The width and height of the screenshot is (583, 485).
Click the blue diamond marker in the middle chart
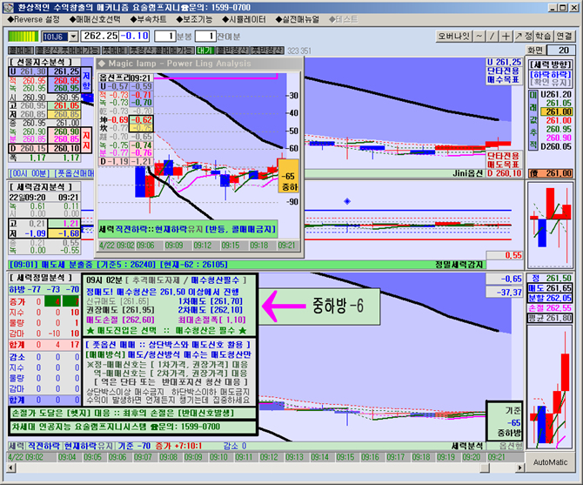pos(347,201)
